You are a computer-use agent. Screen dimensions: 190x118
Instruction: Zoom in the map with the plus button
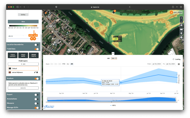pos(181,18)
